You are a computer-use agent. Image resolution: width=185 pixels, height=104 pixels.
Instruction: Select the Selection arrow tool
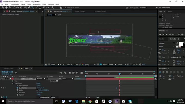3,8
